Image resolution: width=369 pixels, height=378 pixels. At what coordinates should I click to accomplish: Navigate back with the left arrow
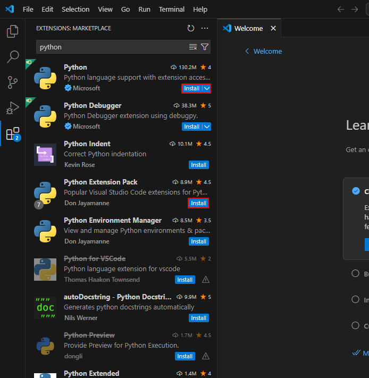[x=341, y=10]
